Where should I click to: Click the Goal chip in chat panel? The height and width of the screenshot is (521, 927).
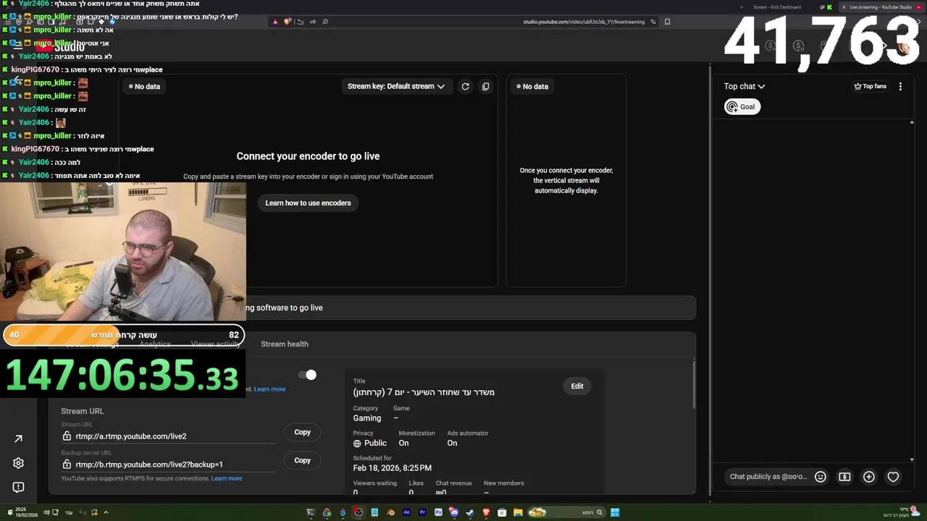pyautogui.click(x=742, y=106)
